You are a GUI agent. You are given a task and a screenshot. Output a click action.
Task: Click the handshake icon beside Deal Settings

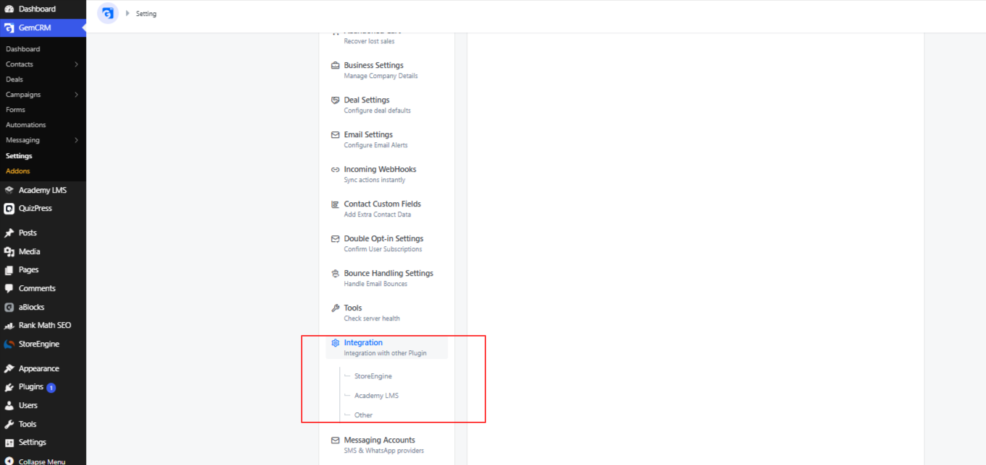(x=336, y=100)
